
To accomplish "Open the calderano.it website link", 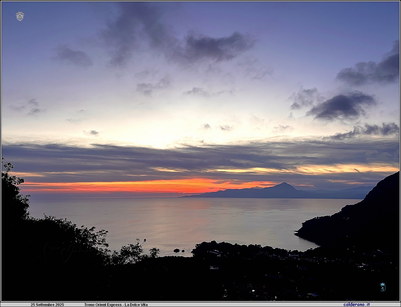I will tap(357, 305).
